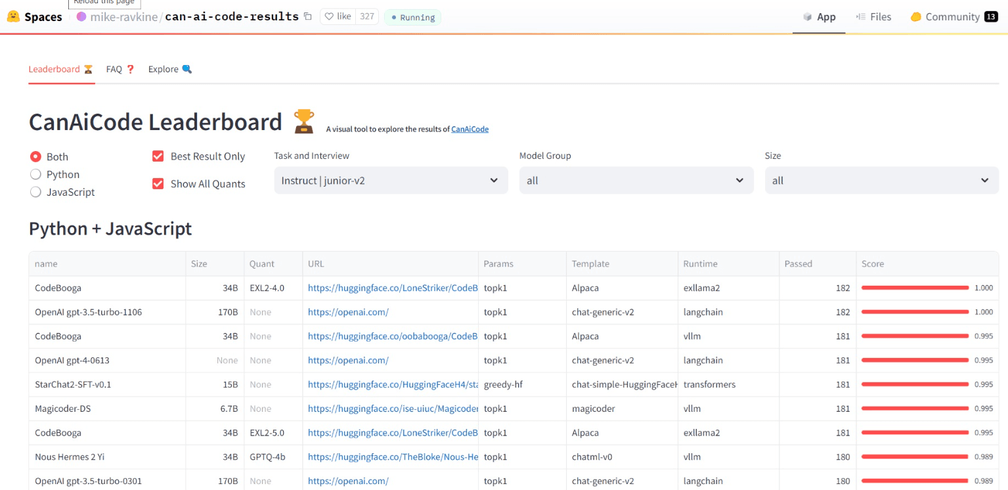This screenshot has height=490, width=1008.
Task: Click the score bar of the Magicoder-DS row
Action: [x=915, y=409]
